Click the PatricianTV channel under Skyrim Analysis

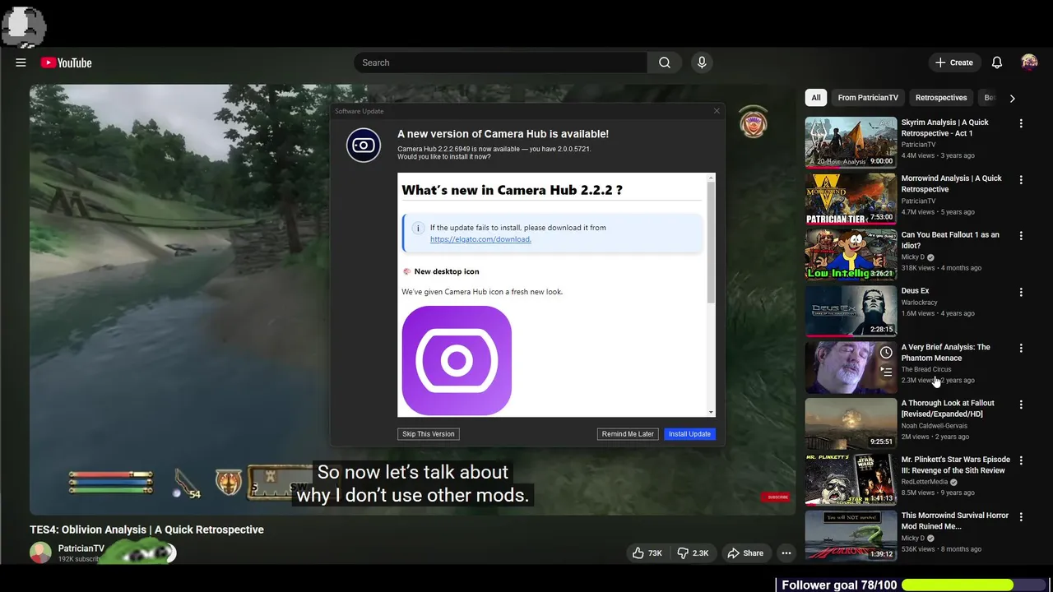(x=918, y=145)
